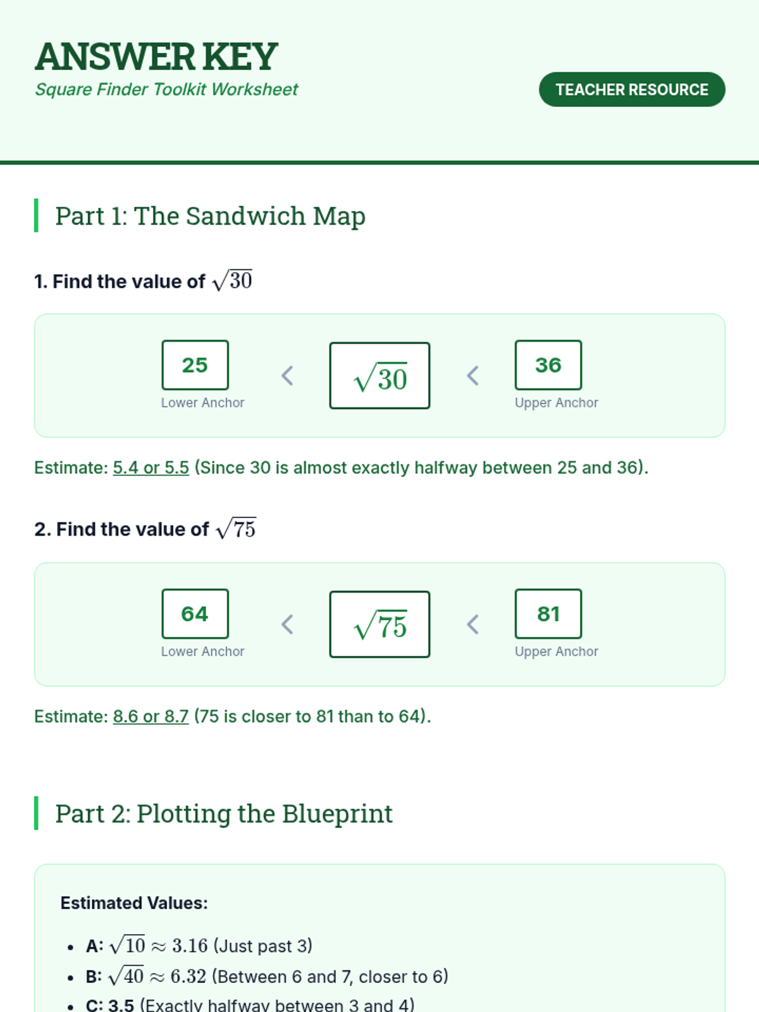The height and width of the screenshot is (1012, 759).
Task: Click the upper anchor box showing 81
Action: [x=548, y=614]
